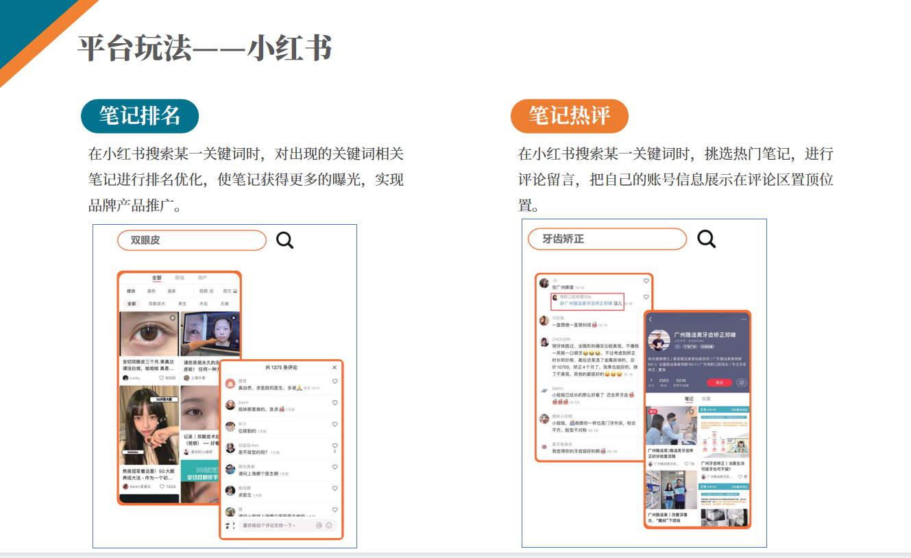Switch to the 商城 tab
Screen dimensions: 911x558
pyautogui.click(x=180, y=278)
